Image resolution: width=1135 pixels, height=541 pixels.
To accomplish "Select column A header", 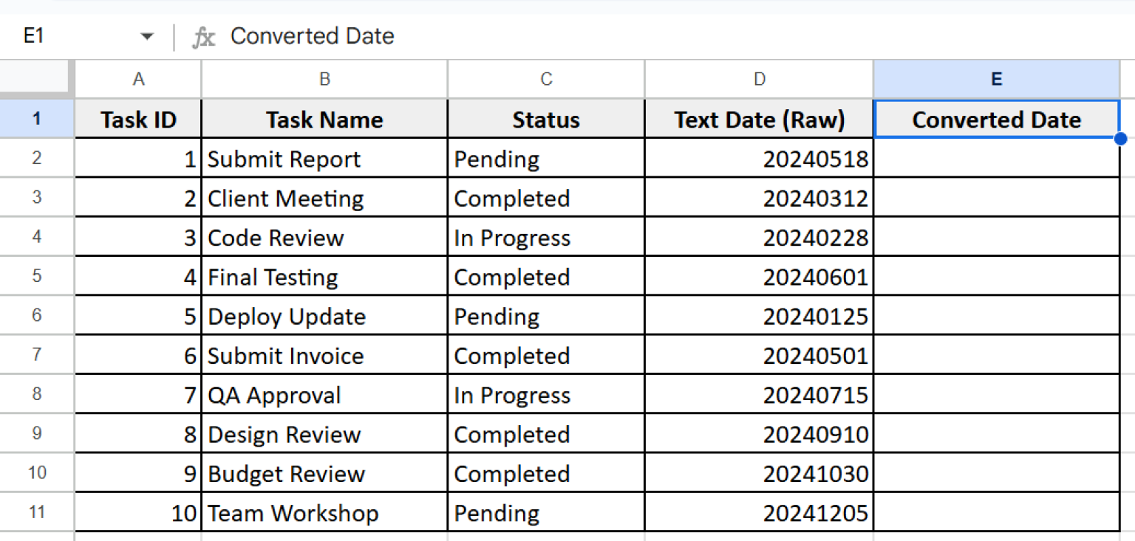I will pyautogui.click(x=138, y=78).
